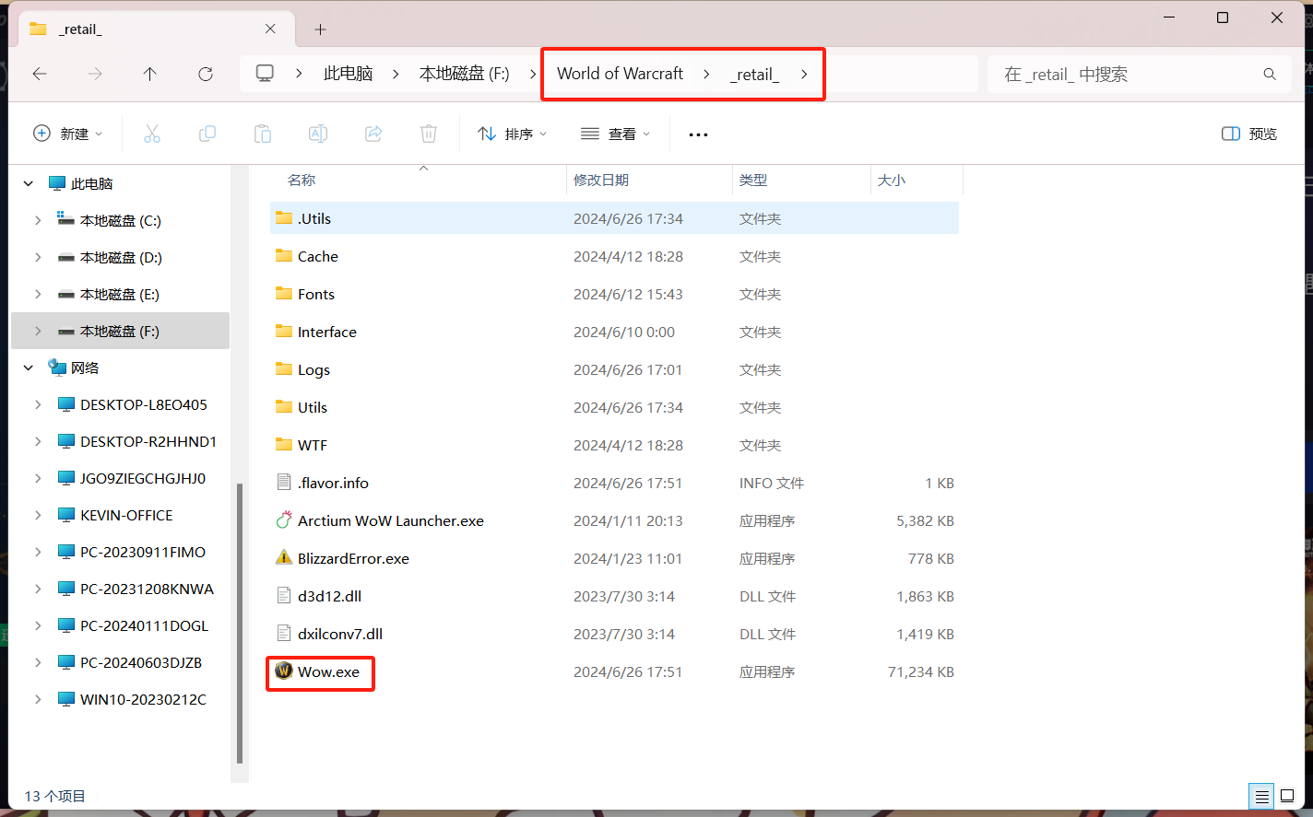
Task: Expand 本地磁盘 (E:) in sidebar
Action: coord(38,294)
